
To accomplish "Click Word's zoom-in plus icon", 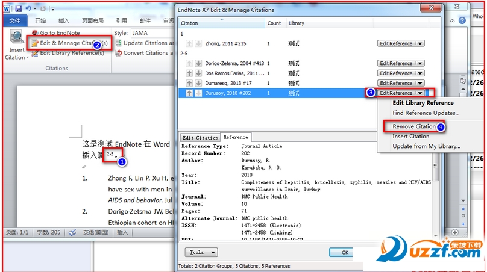I will [454, 232].
